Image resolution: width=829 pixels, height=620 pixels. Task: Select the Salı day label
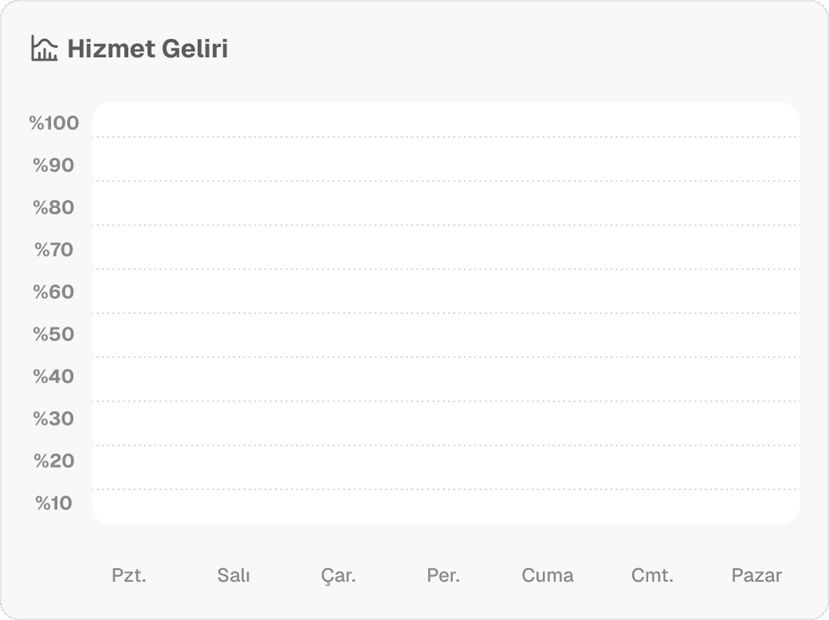(234, 575)
